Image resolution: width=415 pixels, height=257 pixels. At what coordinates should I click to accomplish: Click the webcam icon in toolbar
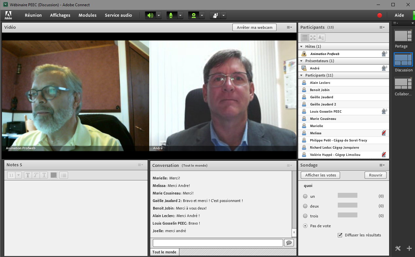[x=193, y=15]
